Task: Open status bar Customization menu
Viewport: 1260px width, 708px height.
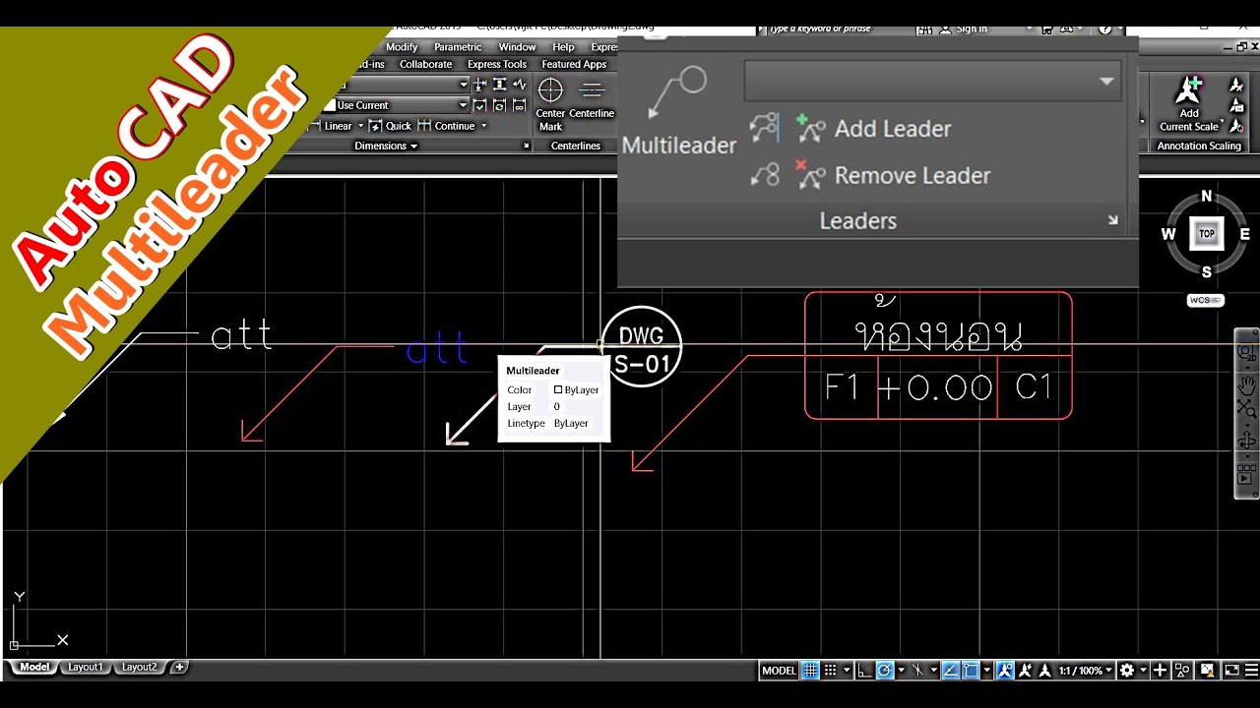Action: (x=1251, y=671)
